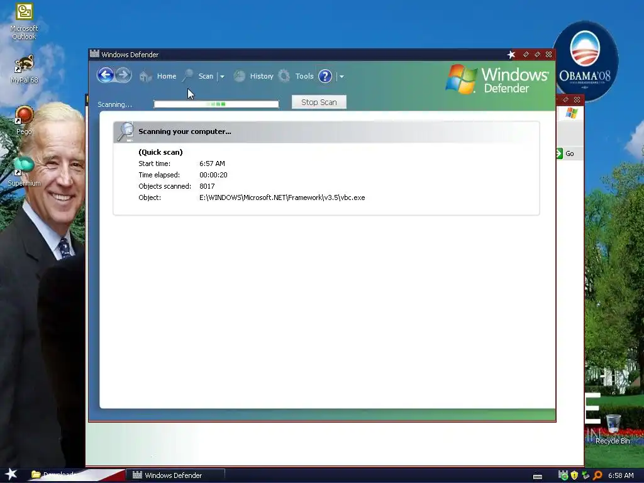The image size is (644, 483).
Task: Click the "(Quick scan)" label
Action: (x=160, y=152)
